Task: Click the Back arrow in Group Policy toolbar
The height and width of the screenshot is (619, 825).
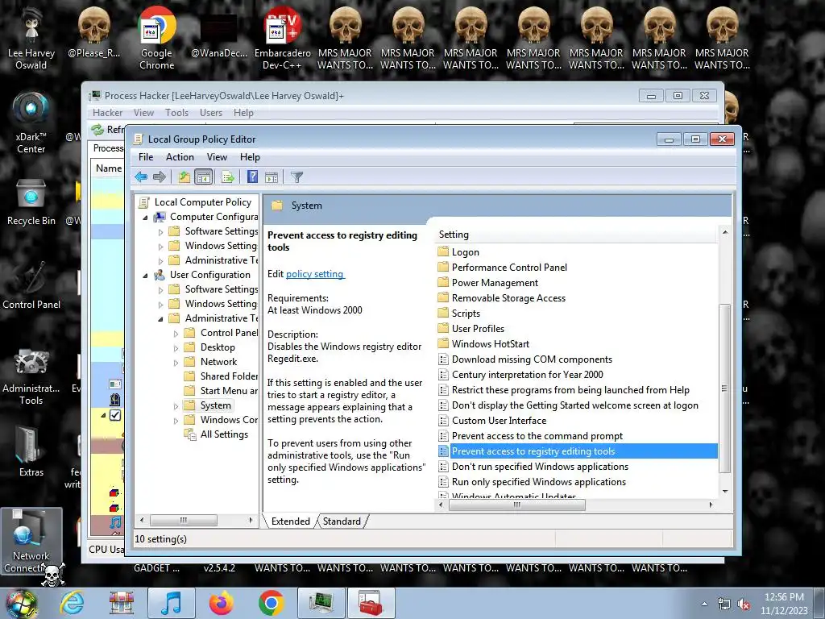Action: pyautogui.click(x=140, y=177)
